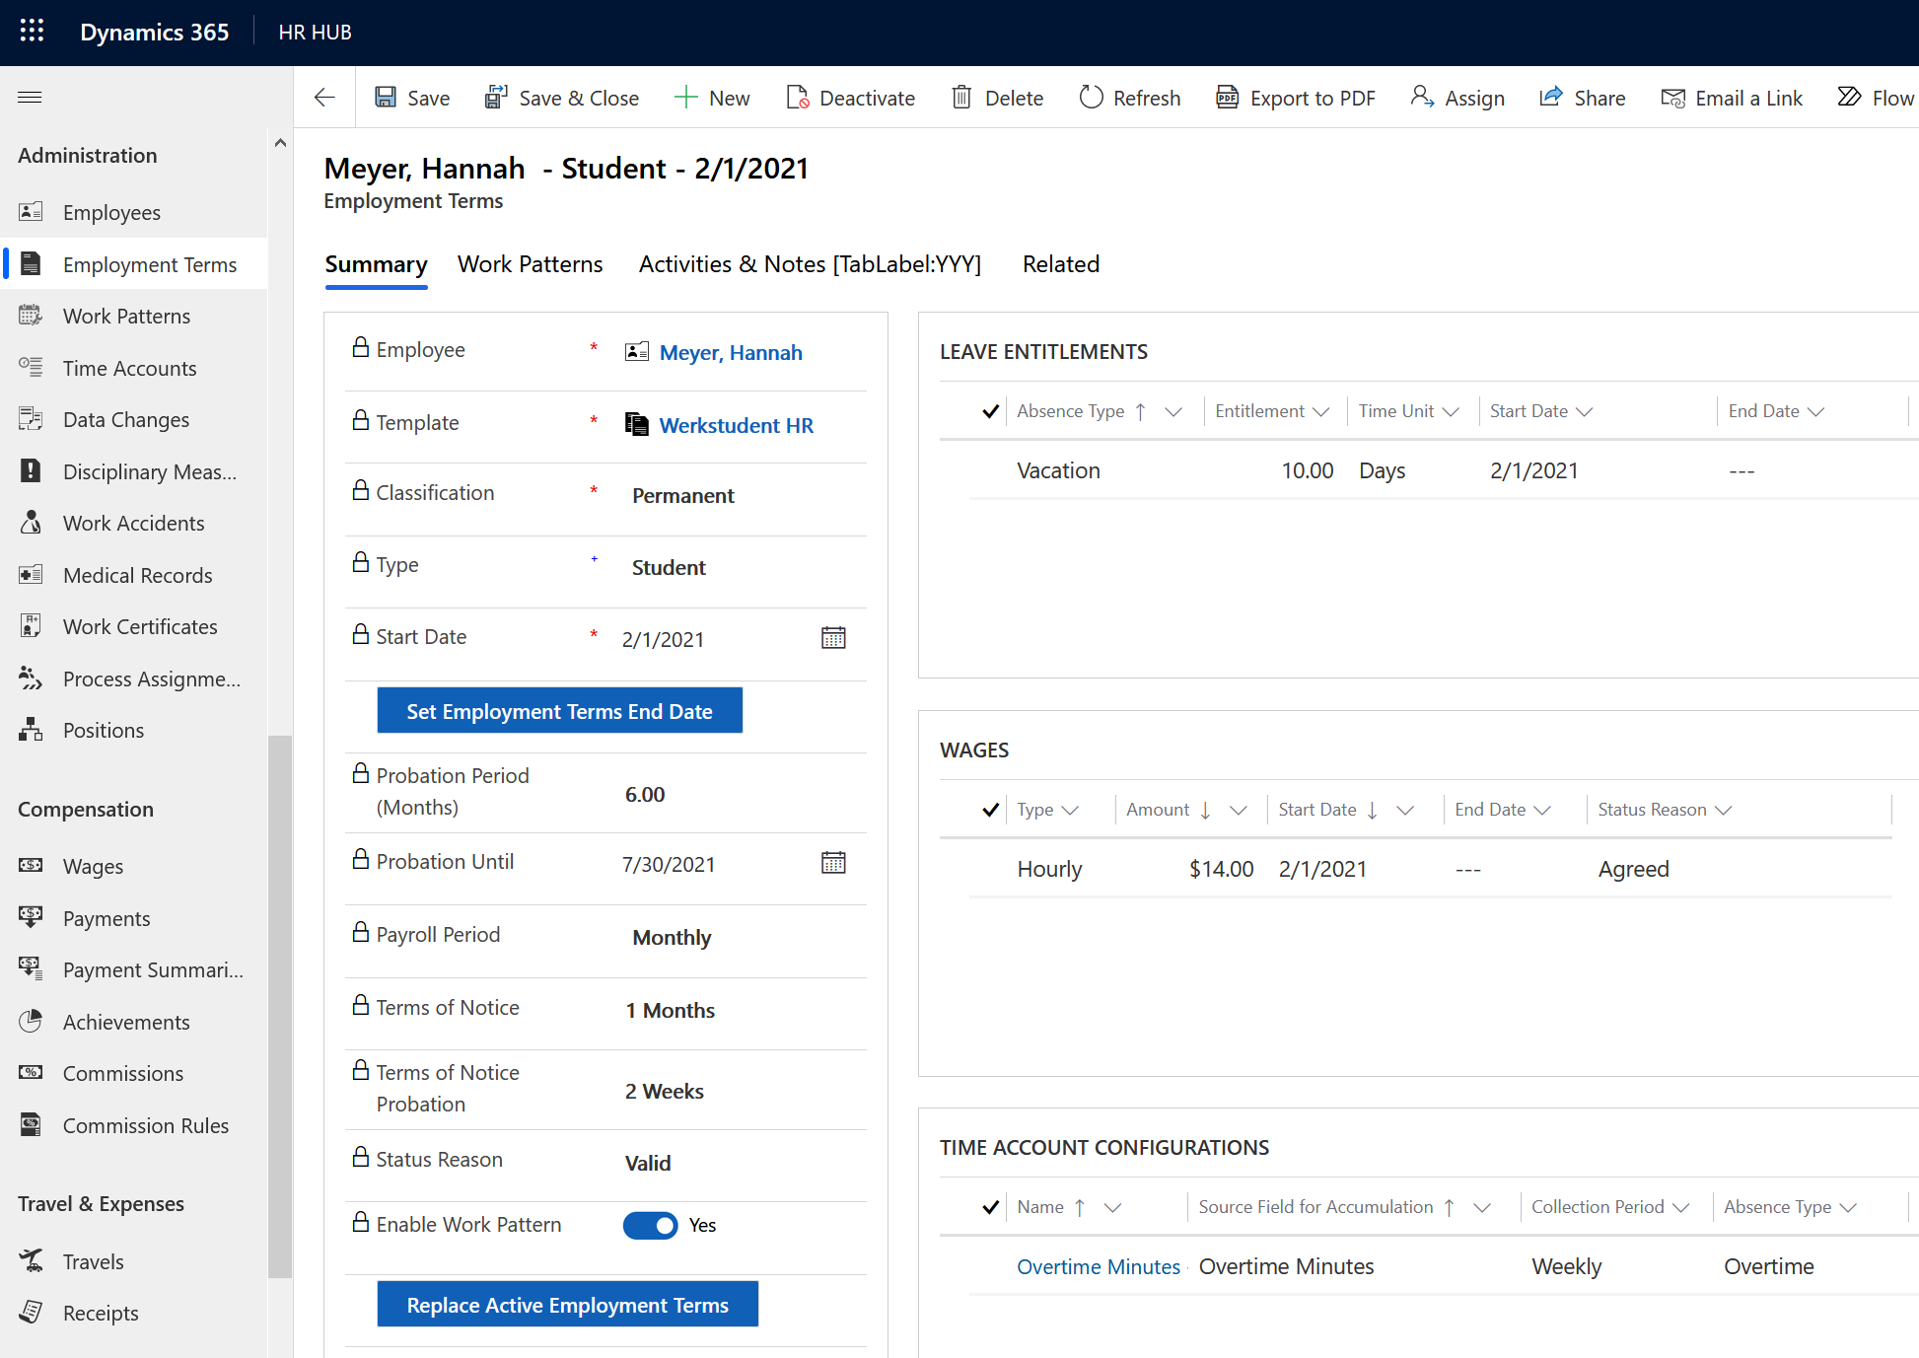The height and width of the screenshot is (1358, 1919).
Task: Open the Wages Amount column dropdown
Action: tap(1239, 810)
